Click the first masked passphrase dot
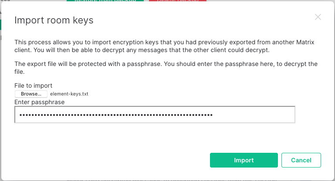 point(21,115)
